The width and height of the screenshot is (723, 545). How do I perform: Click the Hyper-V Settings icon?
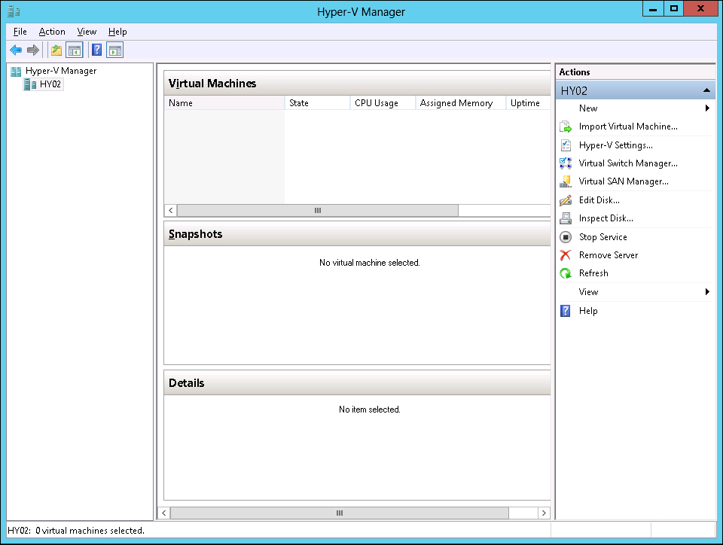566,145
